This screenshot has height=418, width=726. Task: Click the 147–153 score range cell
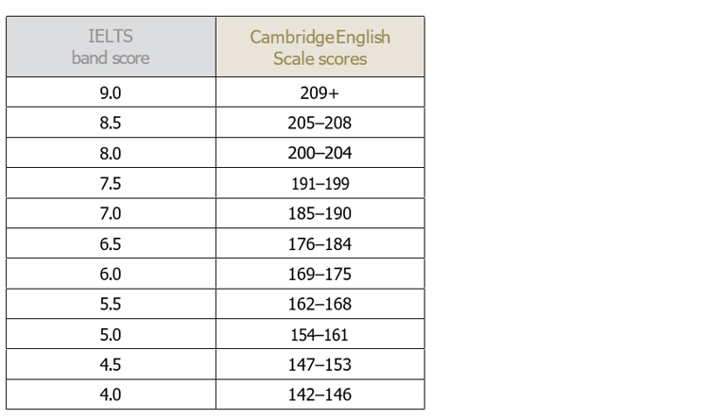click(320, 364)
